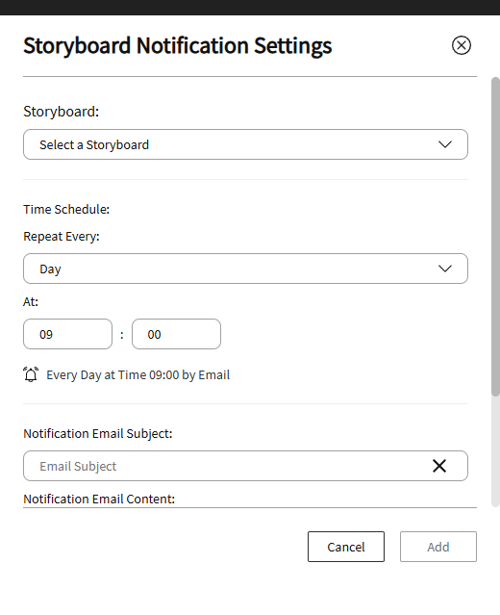Close the Storyboard Notification Settings dialog
Image resolution: width=500 pixels, height=615 pixels.
pyautogui.click(x=462, y=45)
